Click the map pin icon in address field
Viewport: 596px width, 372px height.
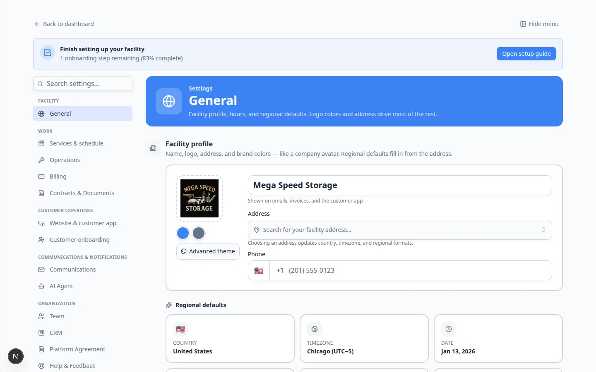[257, 230]
